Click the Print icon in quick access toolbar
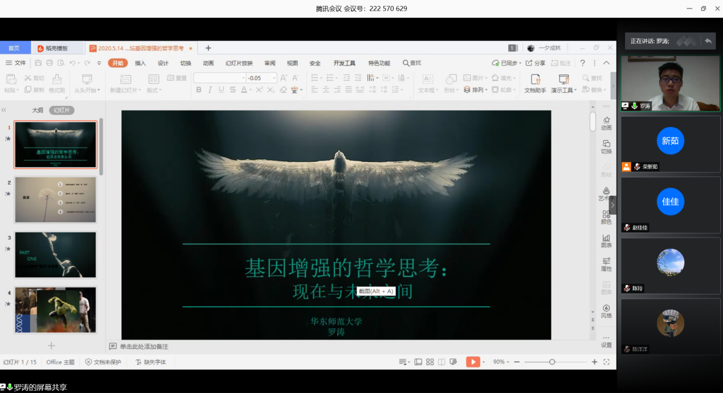This screenshot has width=723, height=393. point(49,63)
